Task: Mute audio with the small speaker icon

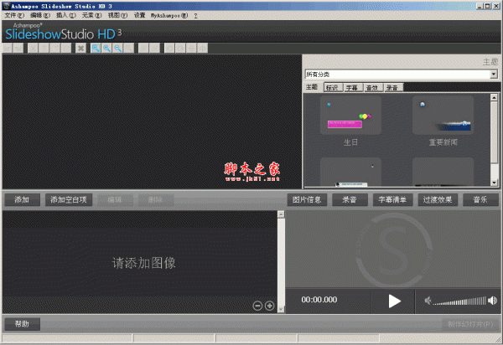Action: pos(428,301)
